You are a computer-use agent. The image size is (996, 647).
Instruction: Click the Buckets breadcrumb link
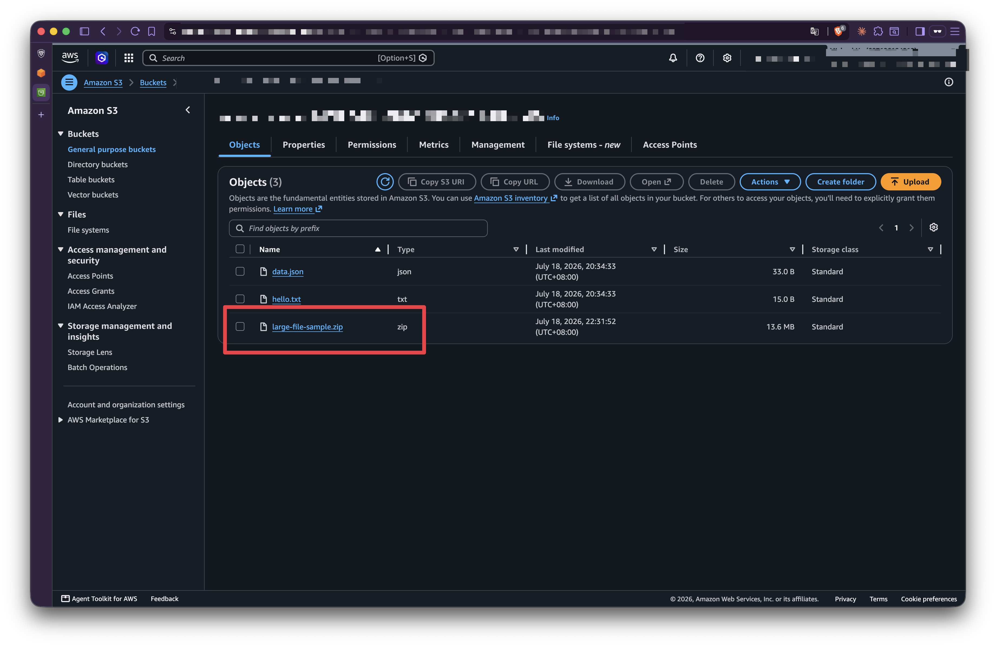point(153,82)
